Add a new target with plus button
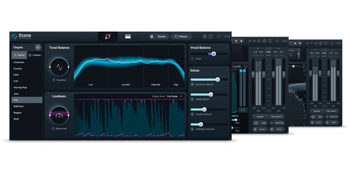 38,47
